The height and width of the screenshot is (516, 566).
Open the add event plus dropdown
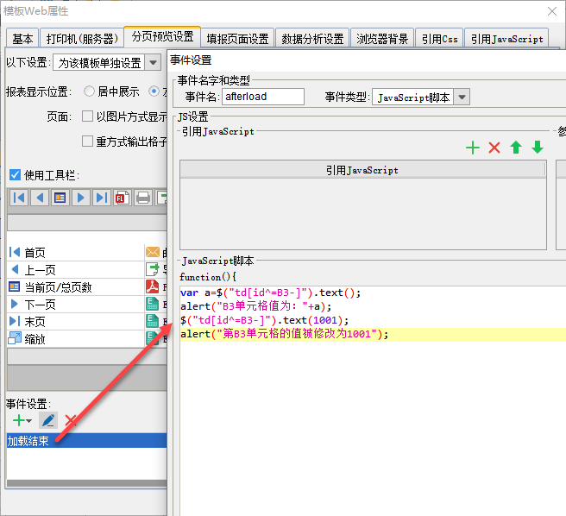pyautogui.click(x=22, y=421)
